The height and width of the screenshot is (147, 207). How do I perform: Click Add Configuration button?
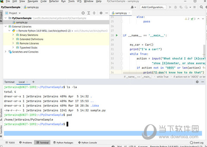point(153,7)
